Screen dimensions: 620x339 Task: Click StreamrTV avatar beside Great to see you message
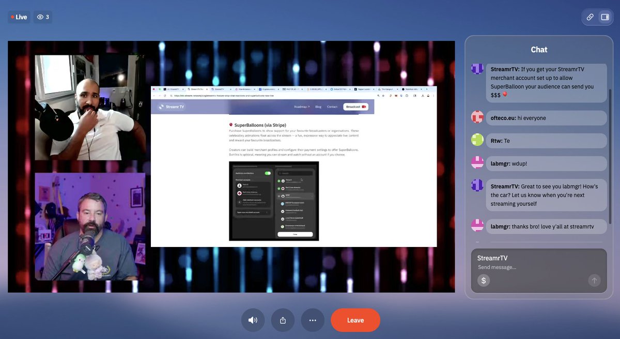click(x=477, y=186)
